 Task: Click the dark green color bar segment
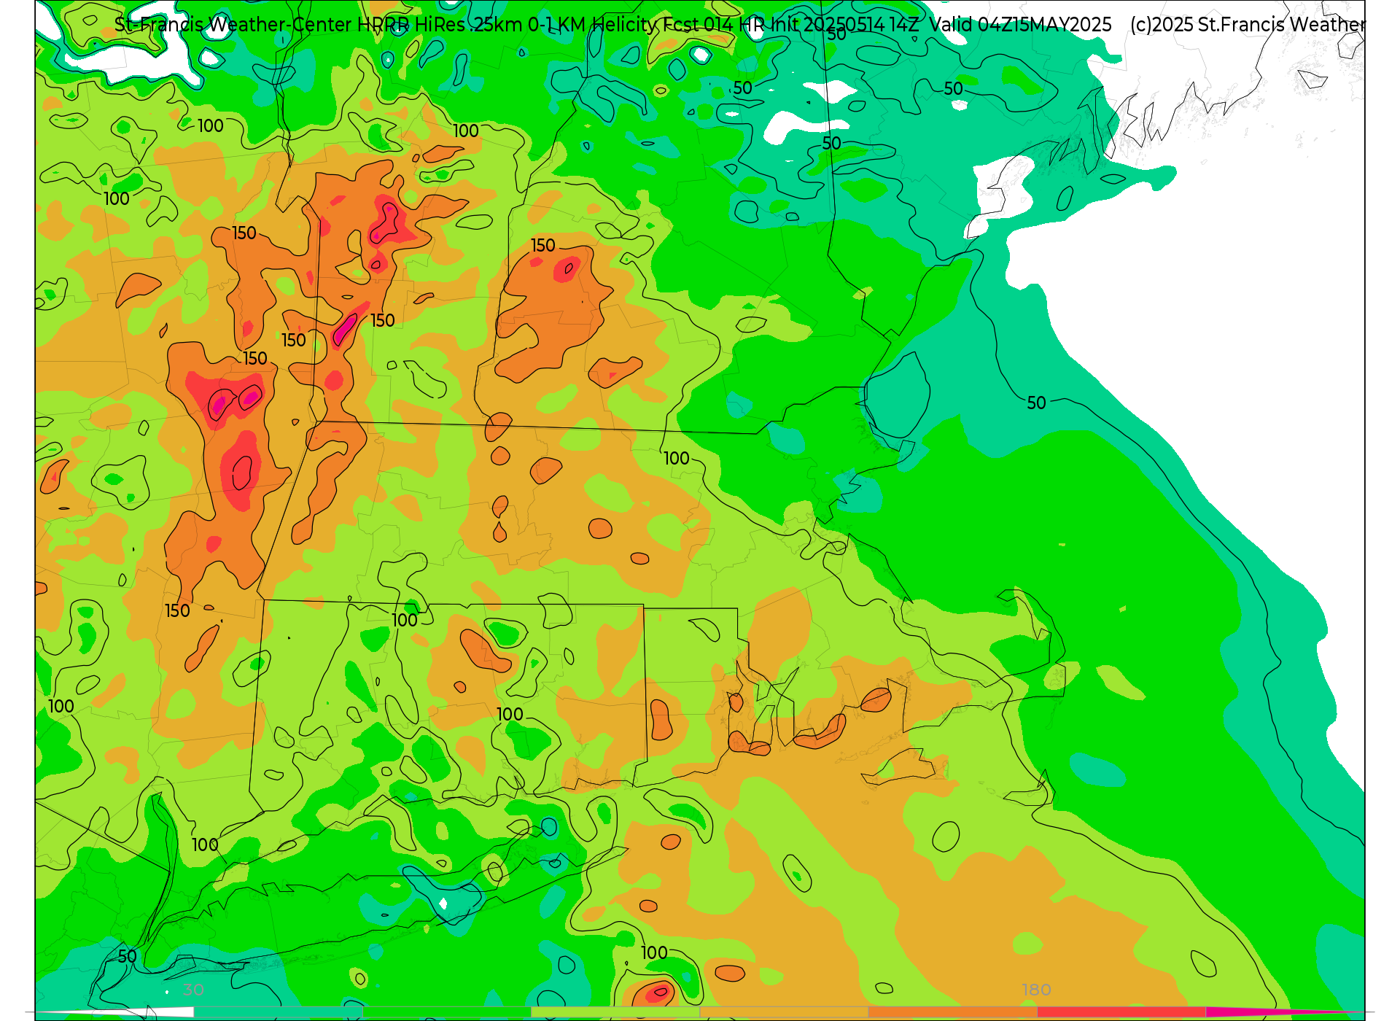[x=446, y=1012]
